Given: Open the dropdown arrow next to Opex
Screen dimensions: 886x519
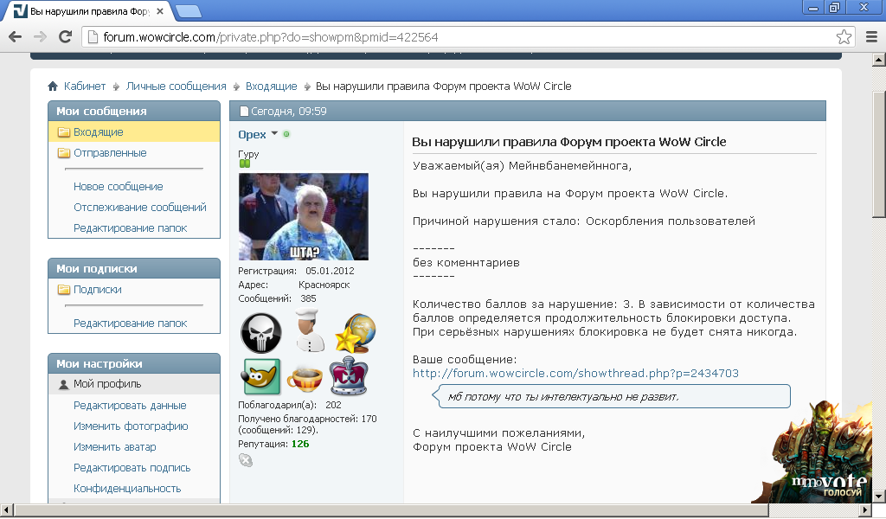Looking at the screenshot, I should coord(274,134).
